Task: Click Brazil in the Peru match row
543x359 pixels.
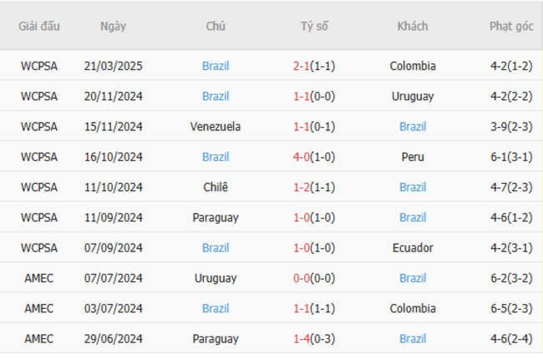Action: 216,157
